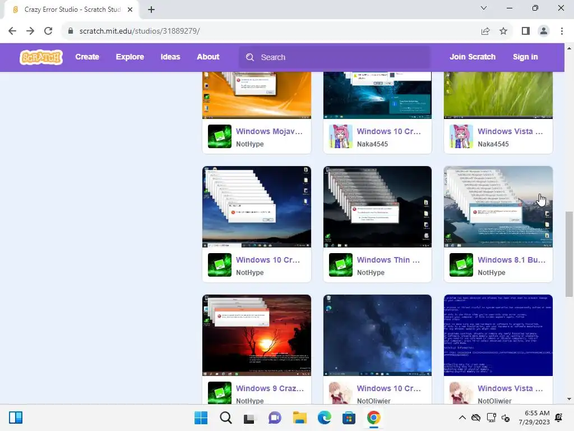Open Windows Vista ... title by NotOliwier
The width and height of the screenshot is (574, 431).
(510, 388)
